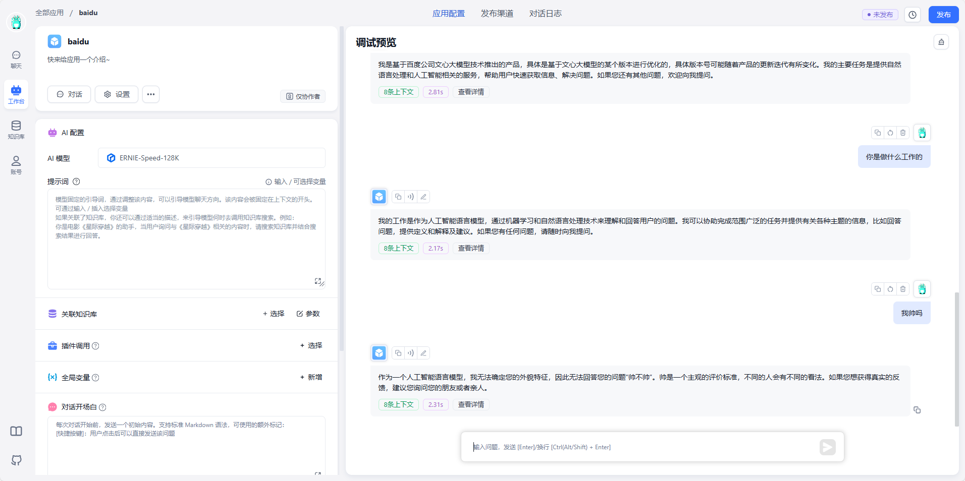
Task: Click 选择 next to 关联知识库
Action: click(x=274, y=314)
